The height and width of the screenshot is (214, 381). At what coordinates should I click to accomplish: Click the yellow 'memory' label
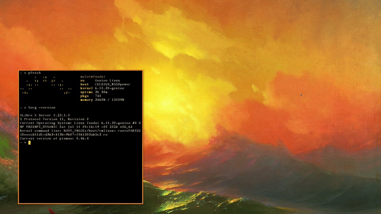pyautogui.click(x=87, y=100)
